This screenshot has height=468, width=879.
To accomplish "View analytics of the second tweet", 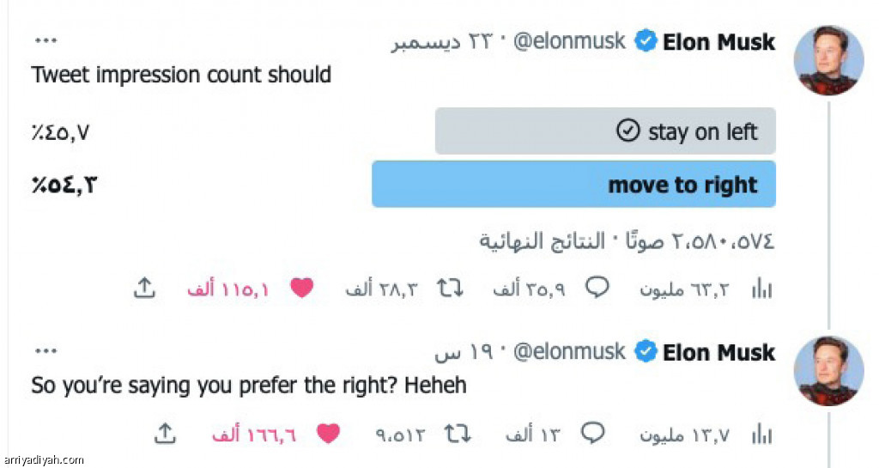I will click(x=761, y=435).
